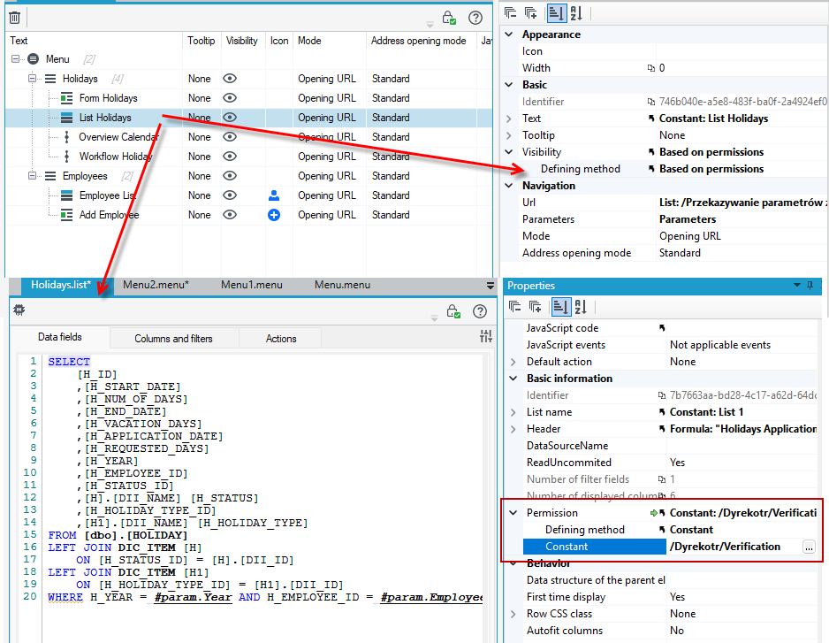Open help in Holidays.list editor toolbar
The image size is (829, 643).
(480, 311)
